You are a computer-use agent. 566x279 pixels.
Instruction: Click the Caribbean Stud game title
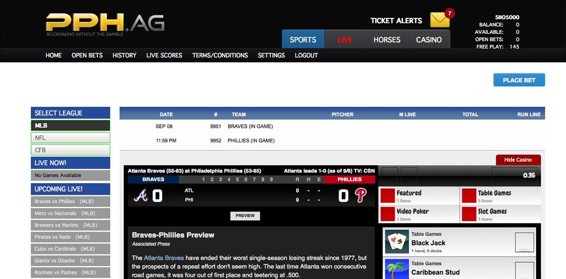pyautogui.click(x=436, y=273)
